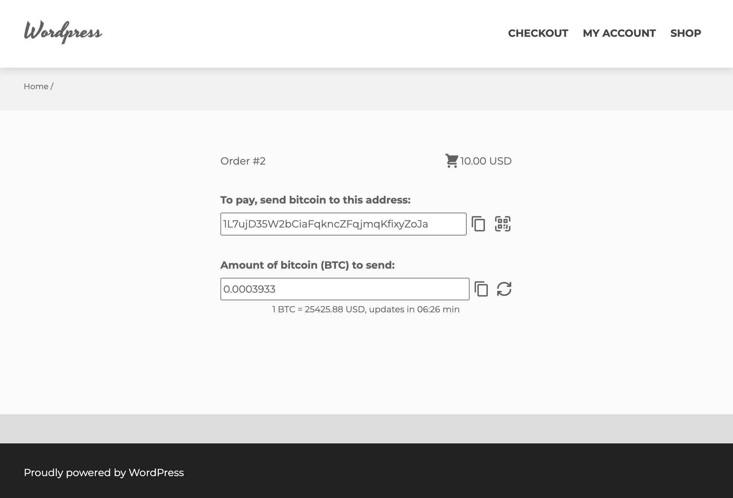733x498 pixels.
Task: Click the breadcrumb slash separator
Action: [x=52, y=87]
